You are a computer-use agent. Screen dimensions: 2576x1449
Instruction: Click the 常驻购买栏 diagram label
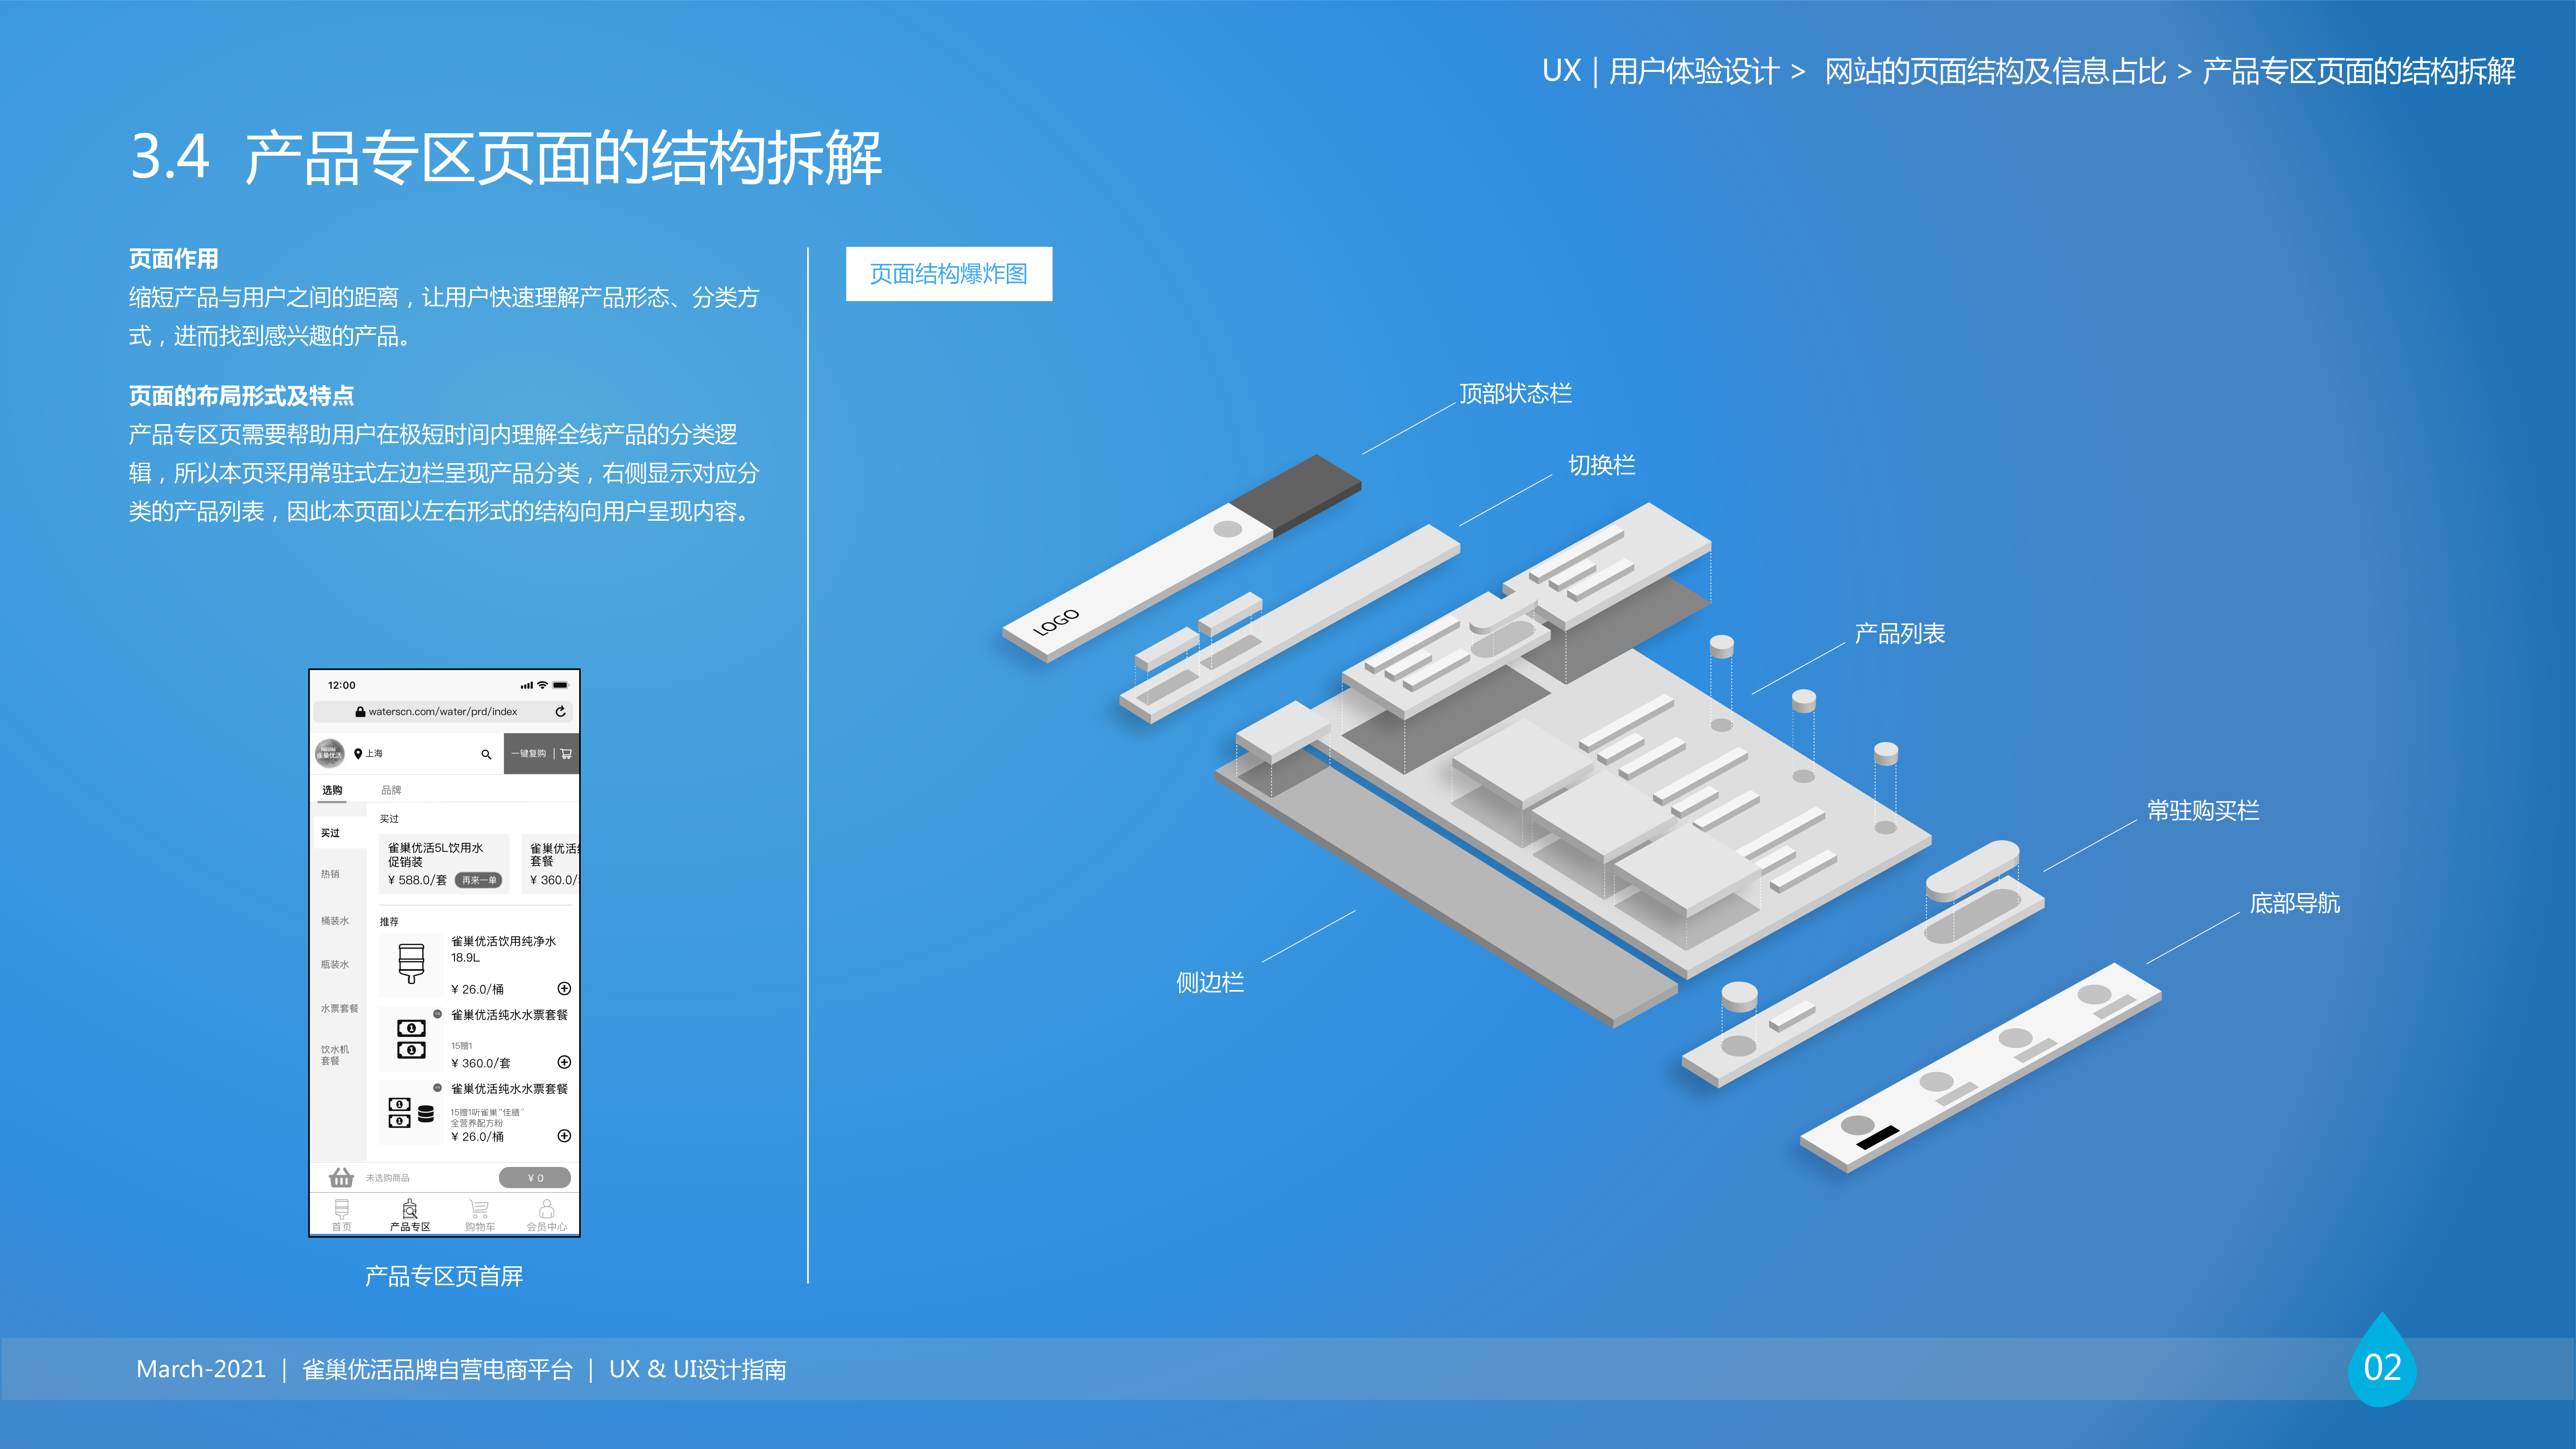click(2203, 810)
